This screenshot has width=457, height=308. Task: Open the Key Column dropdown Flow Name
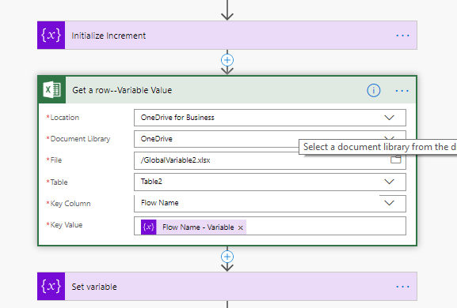pyautogui.click(x=270, y=204)
